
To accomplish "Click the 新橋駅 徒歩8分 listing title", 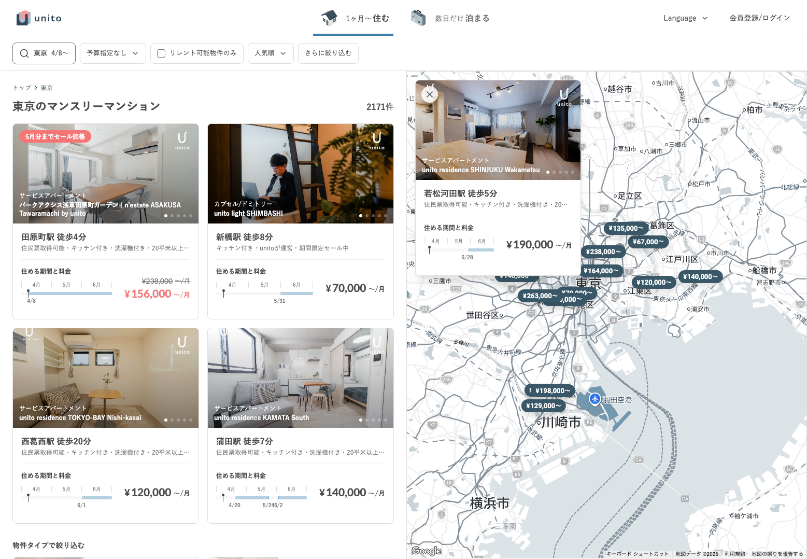I will pyautogui.click(x=245, y=237).
